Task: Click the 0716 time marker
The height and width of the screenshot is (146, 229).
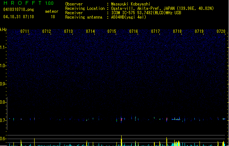Action: point(134,31)
